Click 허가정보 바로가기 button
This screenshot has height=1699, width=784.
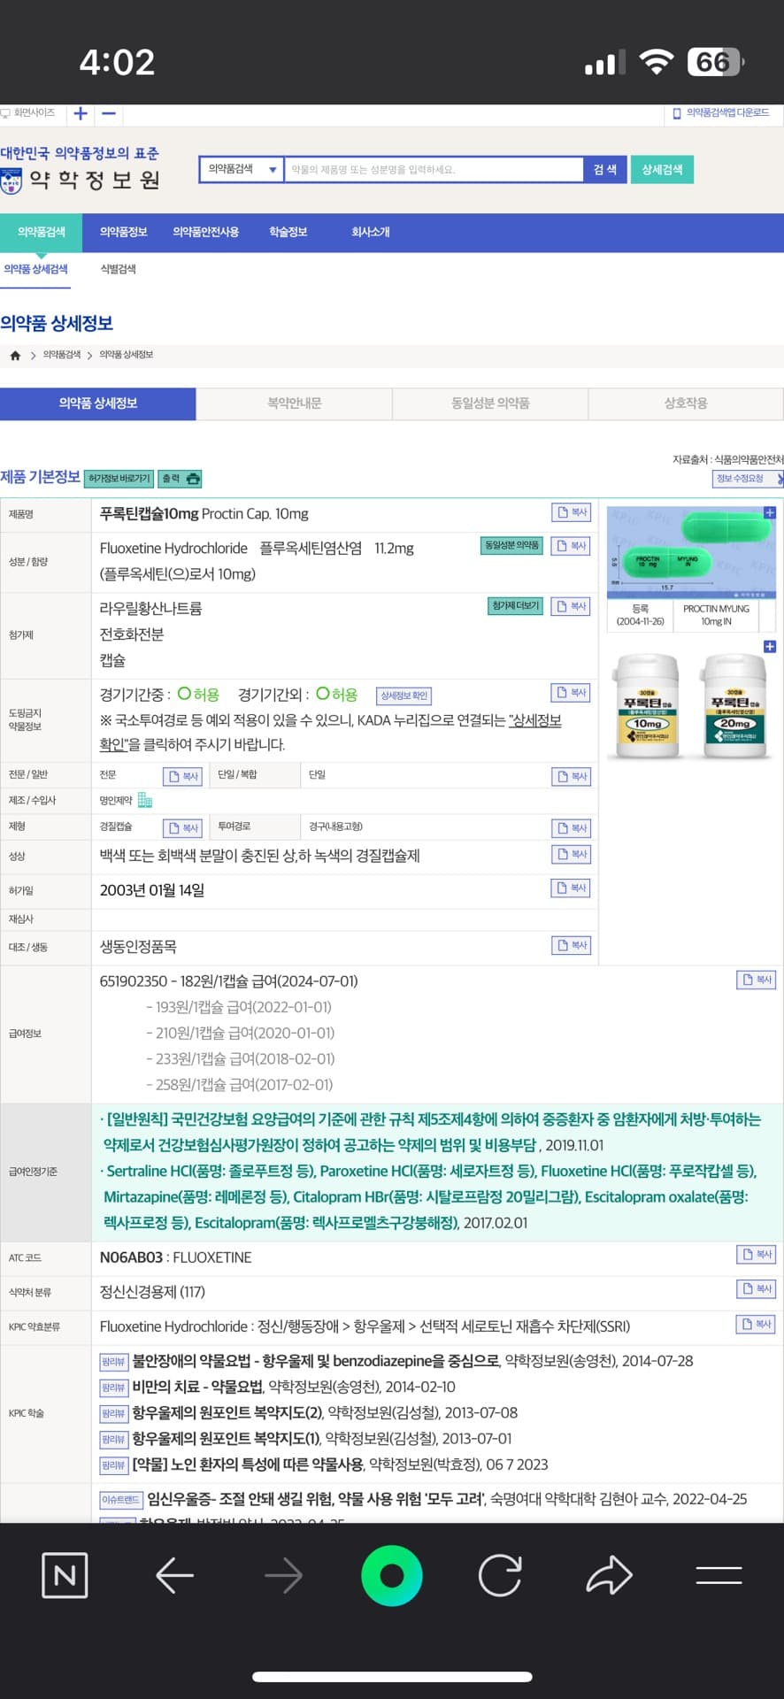(x=119, y=479)
